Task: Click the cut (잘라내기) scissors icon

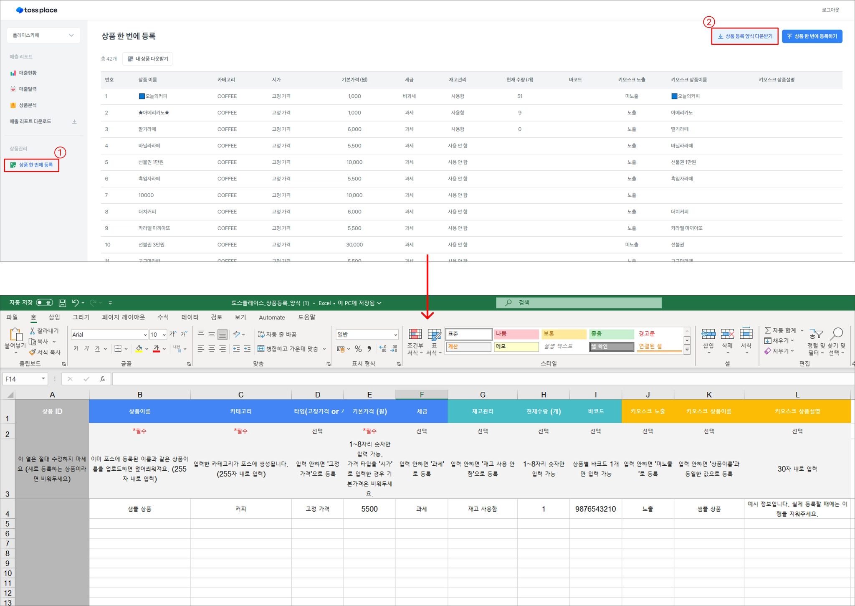Action: (32, 331)
